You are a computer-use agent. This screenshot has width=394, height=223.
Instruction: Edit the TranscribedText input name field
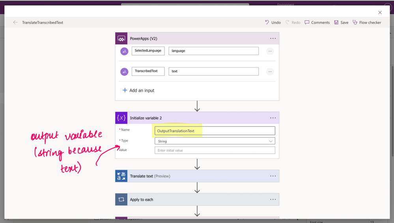[x=148, y=71]
